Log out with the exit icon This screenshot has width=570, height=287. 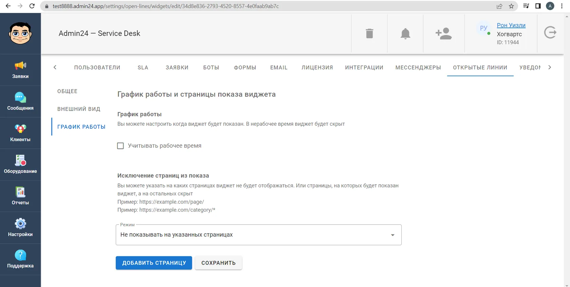pyautogui.click(x=550, y=33)
